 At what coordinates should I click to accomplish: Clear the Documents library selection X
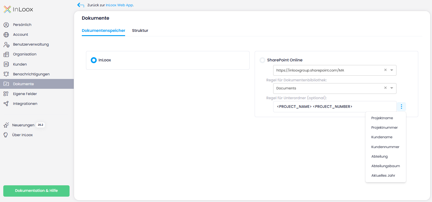[385, 88]
